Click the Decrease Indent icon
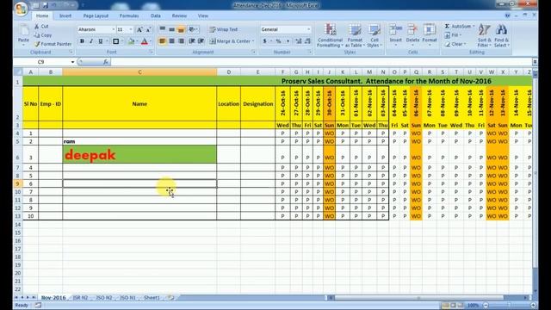Image resolution: width=551 pixels, height=310 pixels. [192, 41]
